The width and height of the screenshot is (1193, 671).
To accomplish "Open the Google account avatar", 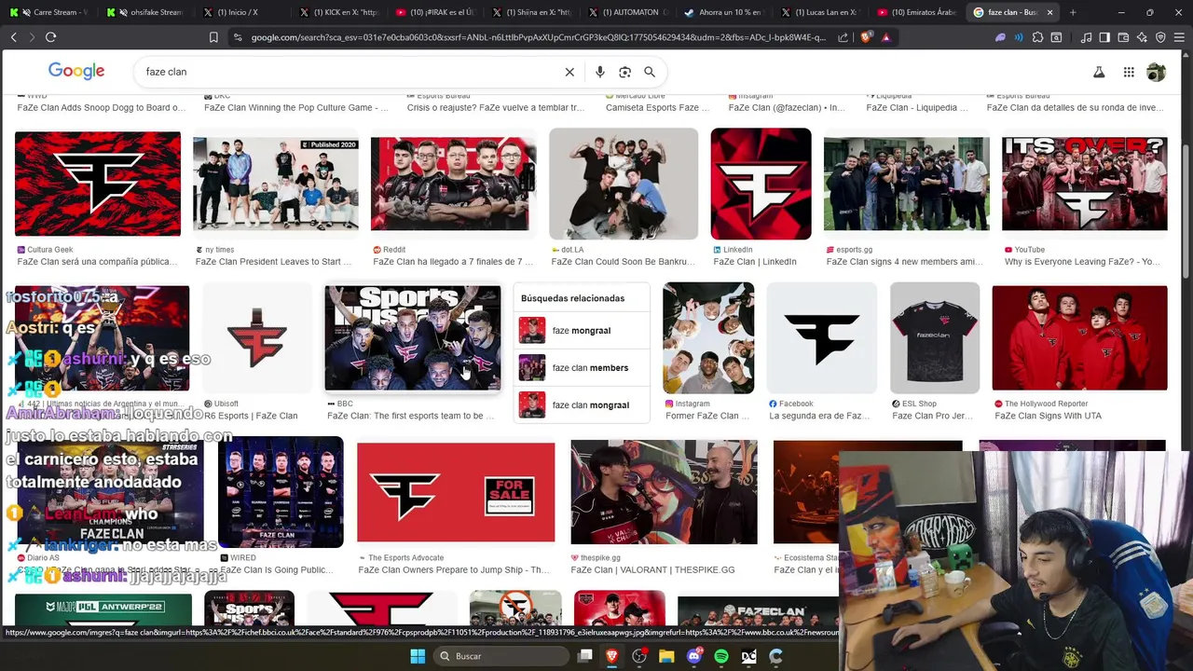I will (x=1157, y=72).
